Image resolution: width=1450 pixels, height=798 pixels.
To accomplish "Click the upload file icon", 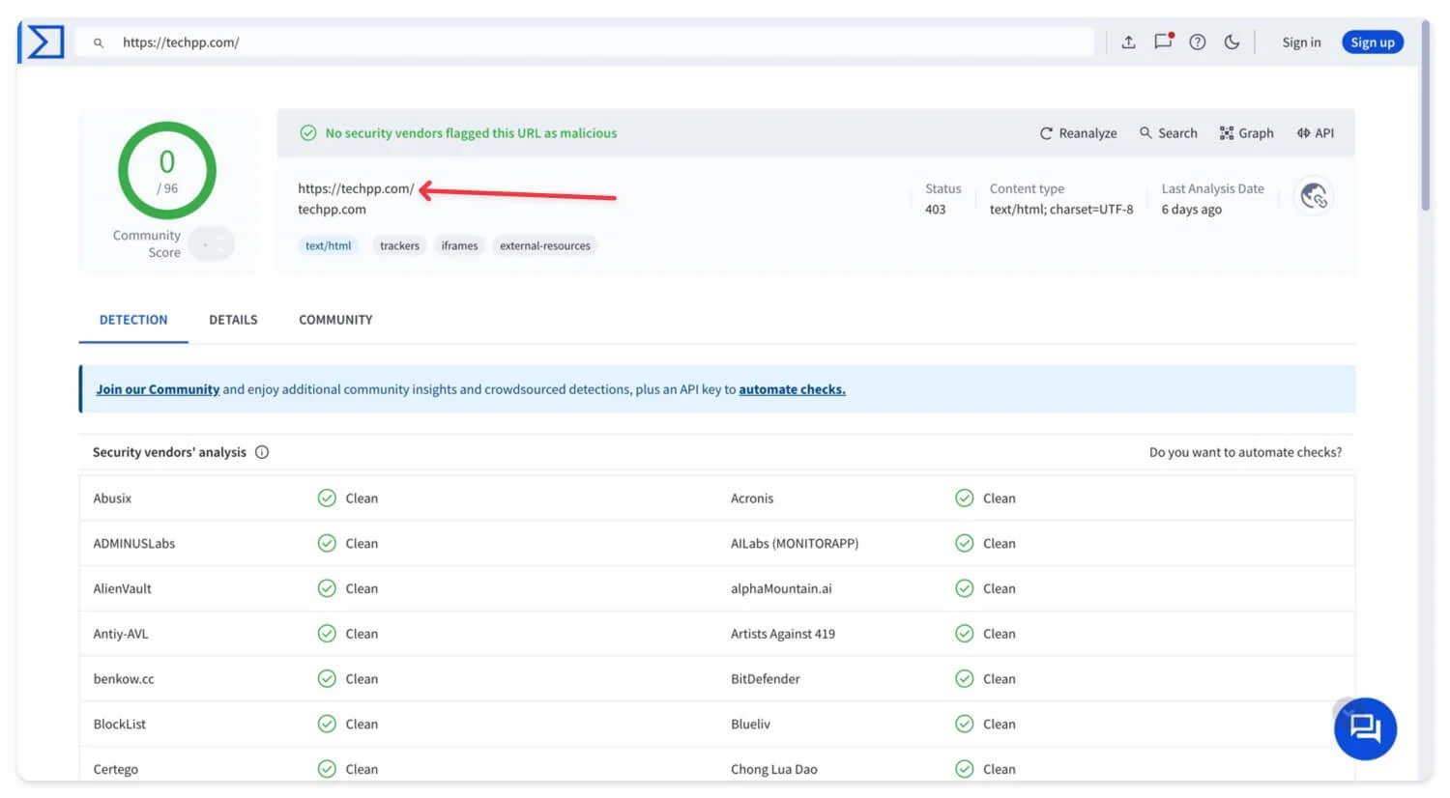I will click(x=1128, y=43).
